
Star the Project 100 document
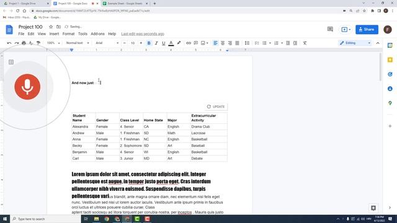pos(51,27)
